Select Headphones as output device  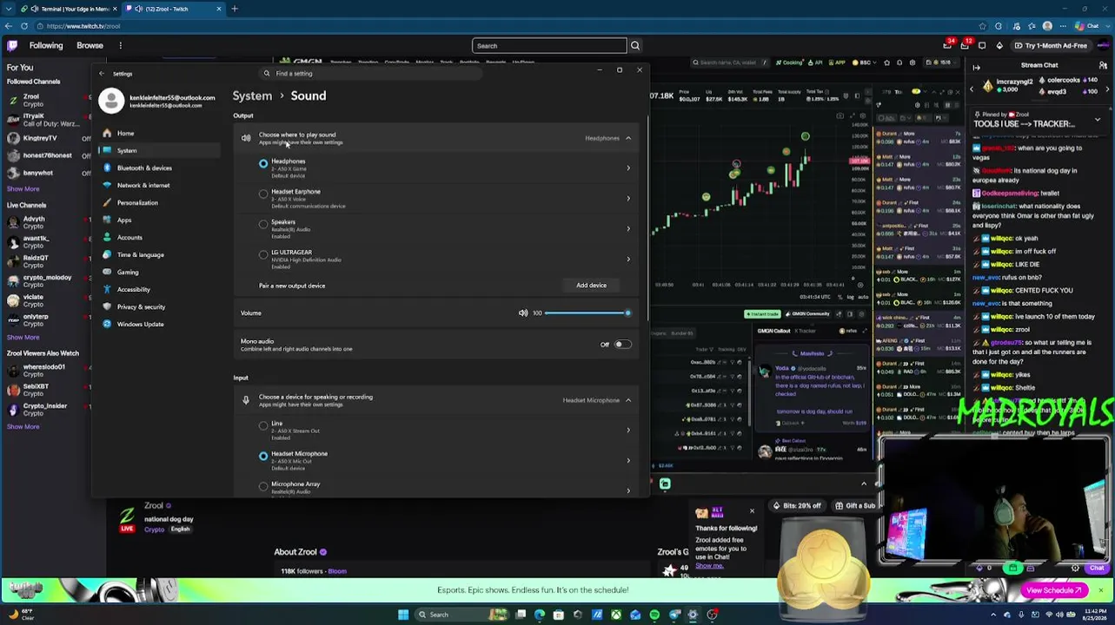(263, 163)
